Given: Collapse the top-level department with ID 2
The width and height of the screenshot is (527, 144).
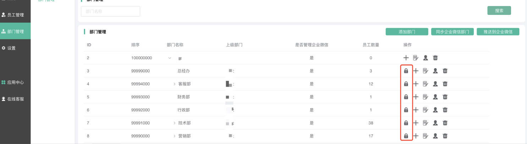Looking at the screenshot, I should tap(170, 58).
